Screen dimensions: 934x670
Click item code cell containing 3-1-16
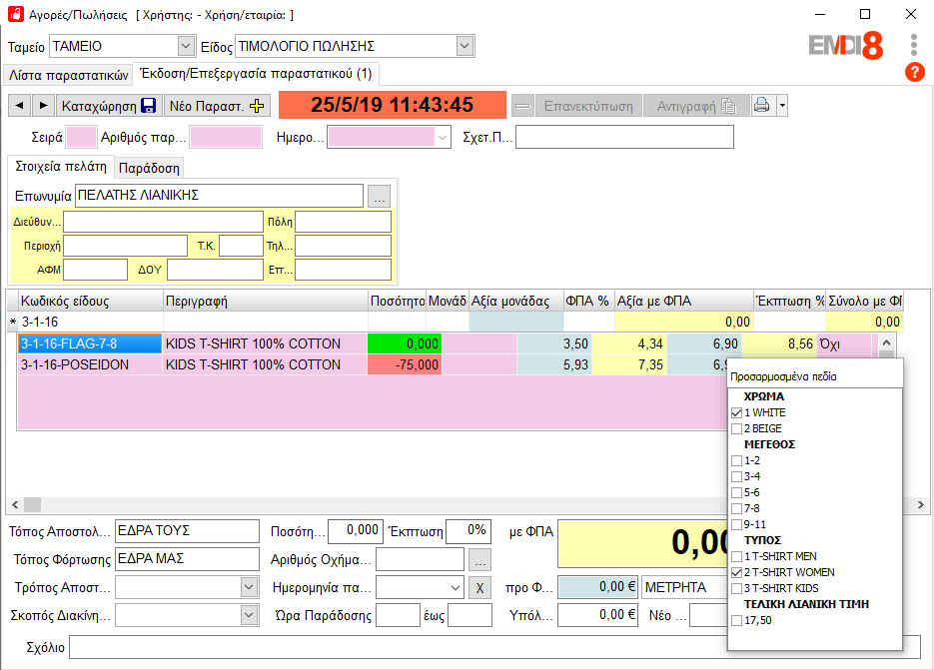(x=91, y=323)
